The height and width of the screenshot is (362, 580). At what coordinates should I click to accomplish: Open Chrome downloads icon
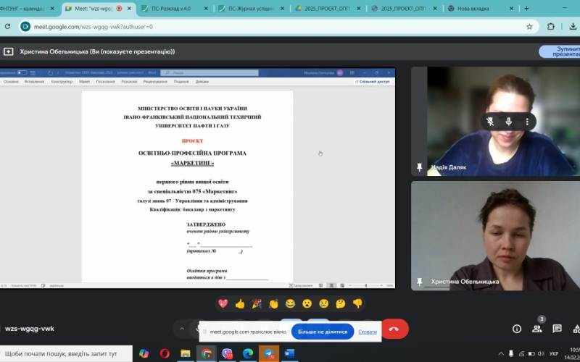tap(573, 27)
